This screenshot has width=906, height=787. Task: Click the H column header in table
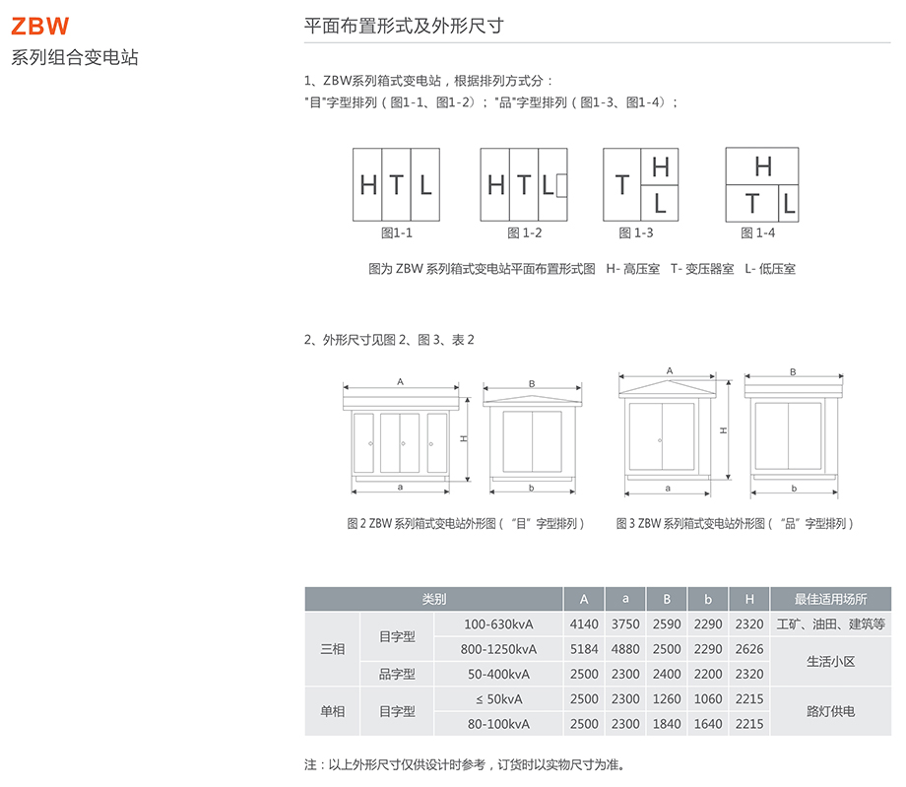pos(749,599)
